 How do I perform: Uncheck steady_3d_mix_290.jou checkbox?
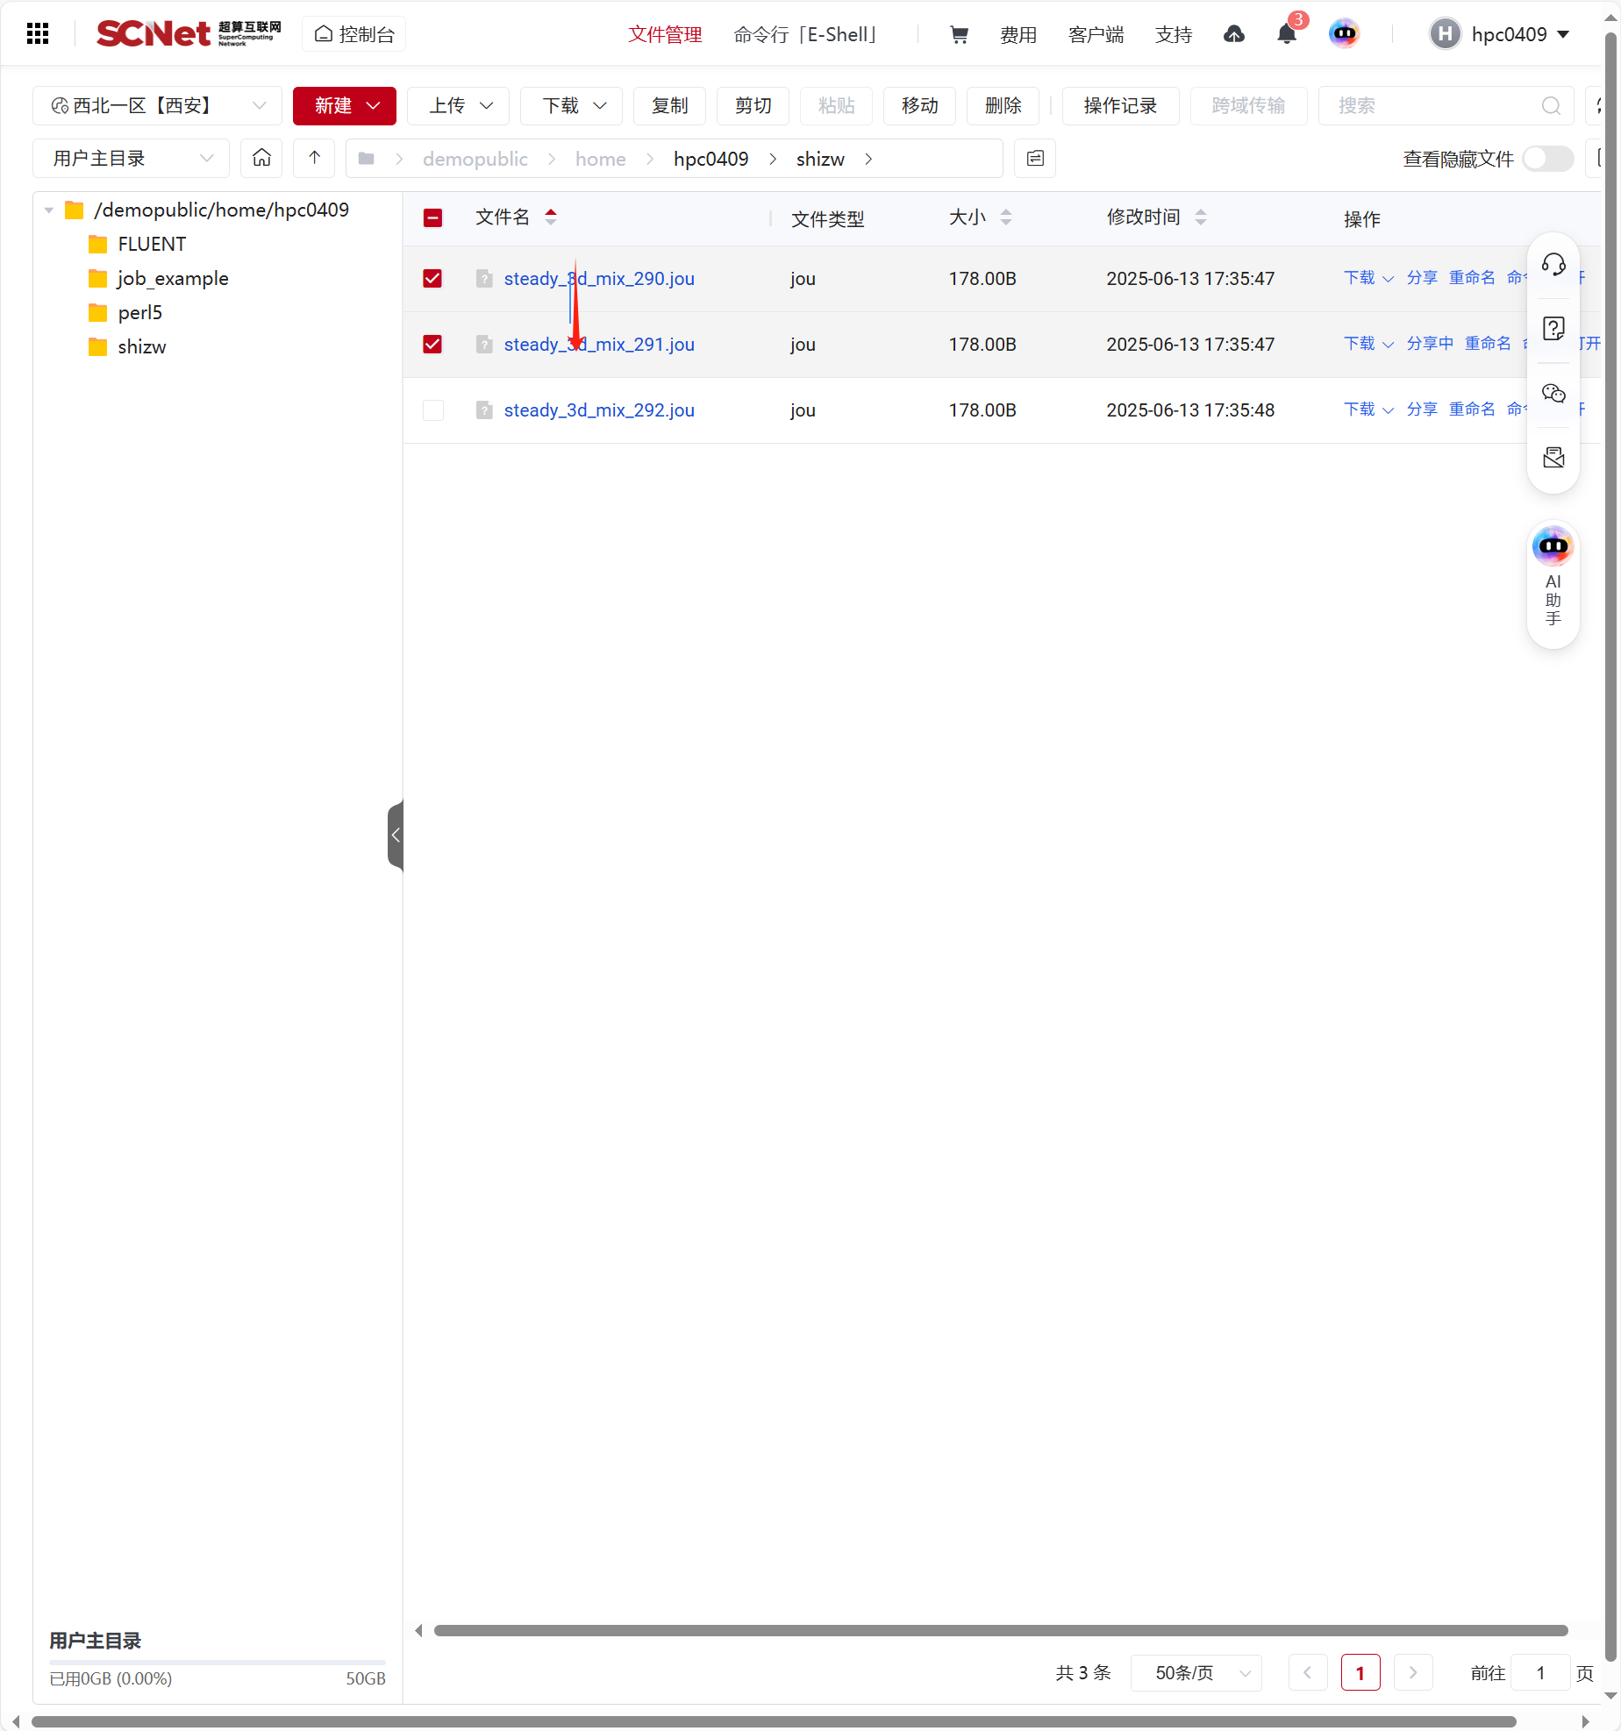[432, 279]
